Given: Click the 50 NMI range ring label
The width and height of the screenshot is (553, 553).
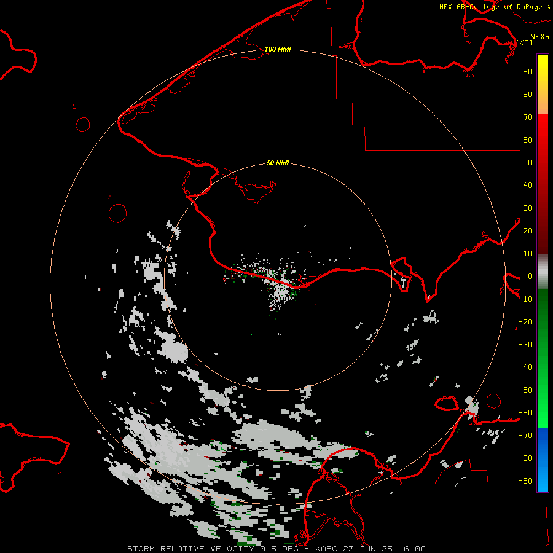Looking at the screenshot, I should (278, 163).
